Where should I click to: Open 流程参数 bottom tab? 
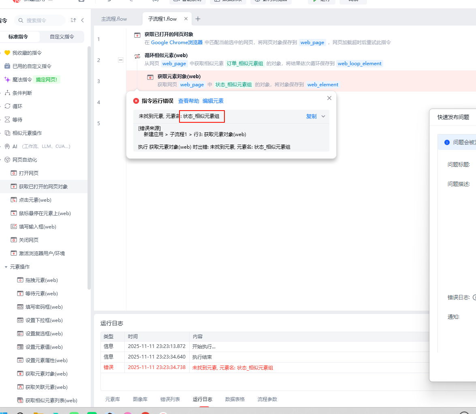click(267, 399)
